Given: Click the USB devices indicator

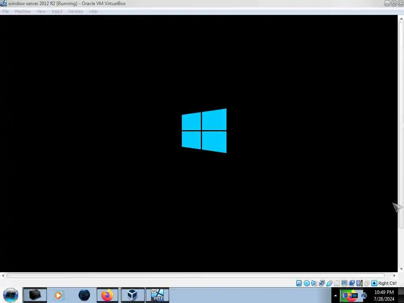Looking at the screenshot, I should pos(329,283).
